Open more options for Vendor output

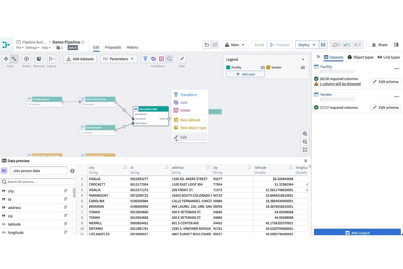[x=396, y=96]
